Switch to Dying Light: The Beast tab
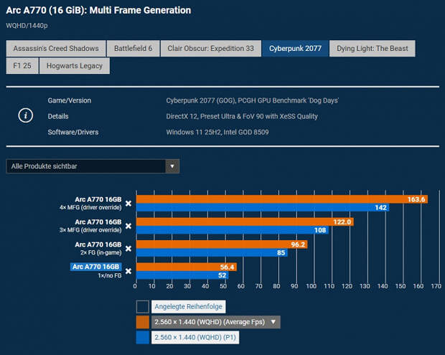The width and height of the screenshot is (445, 355). [x=374, y=49]
